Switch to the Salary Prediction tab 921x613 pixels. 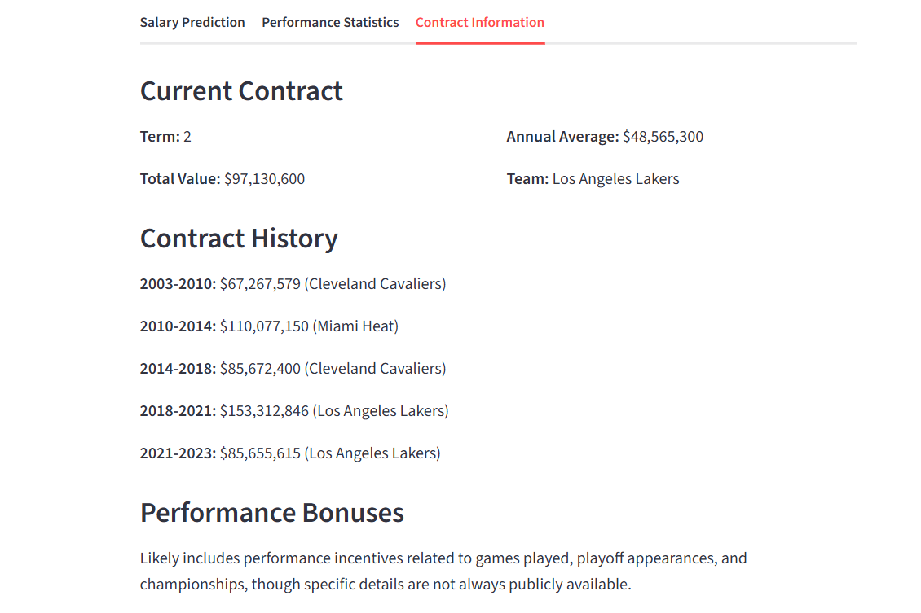pos(192,23)
